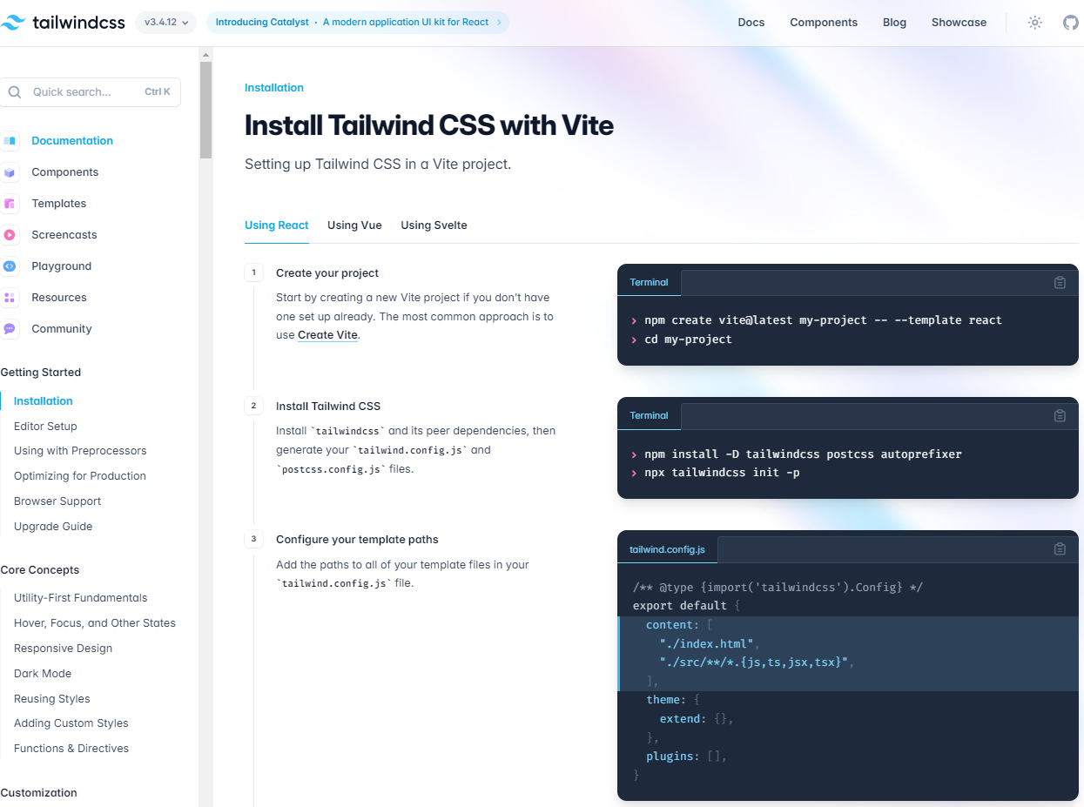Click the Components cube icon in sidebar

coord(10,172)
